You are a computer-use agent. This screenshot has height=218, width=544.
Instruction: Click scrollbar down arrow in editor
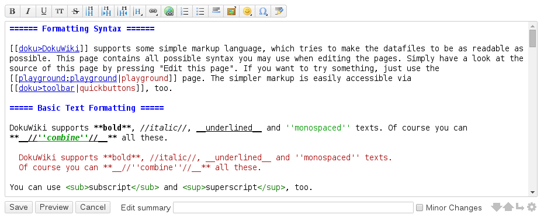532,192
